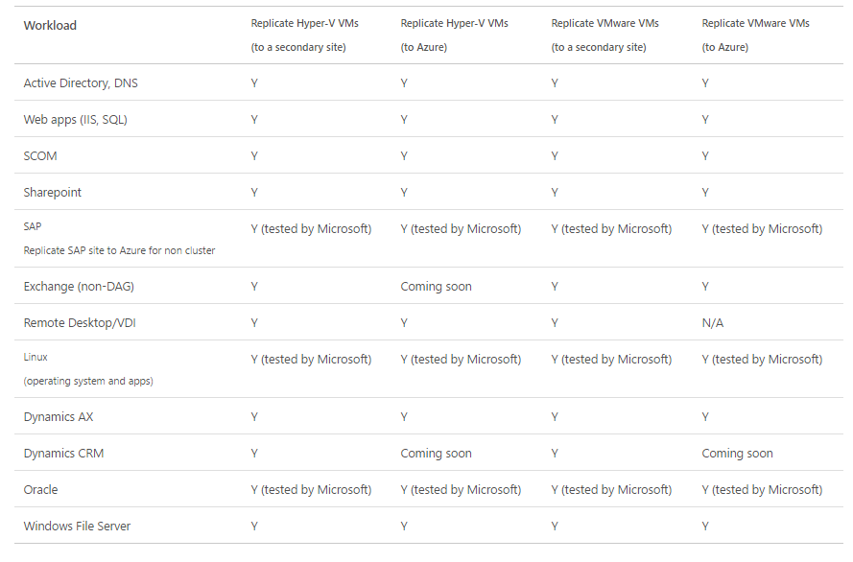Click the Web apps (IIS, SQL) label
Screen dimensions: 853x562
pyautogui.click(x=75, y=120)
